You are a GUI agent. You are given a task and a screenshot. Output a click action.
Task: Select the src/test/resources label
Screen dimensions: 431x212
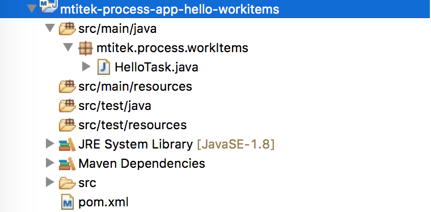point(133,125)
